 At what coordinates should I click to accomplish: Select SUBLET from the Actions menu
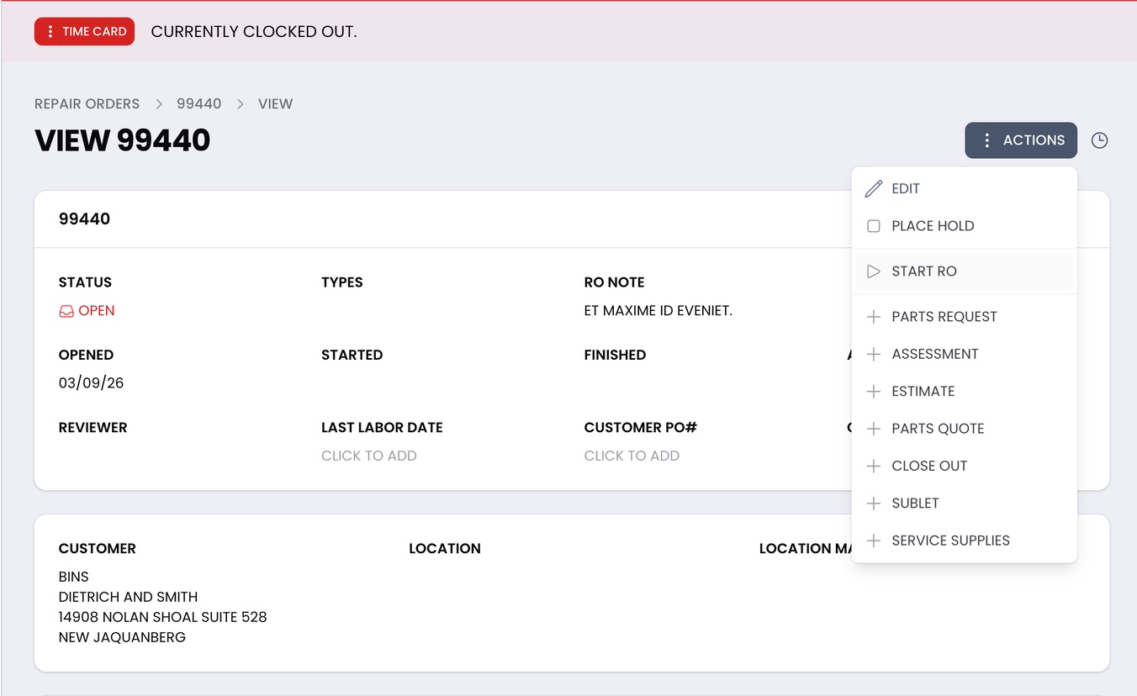click(x=915, y=503)
